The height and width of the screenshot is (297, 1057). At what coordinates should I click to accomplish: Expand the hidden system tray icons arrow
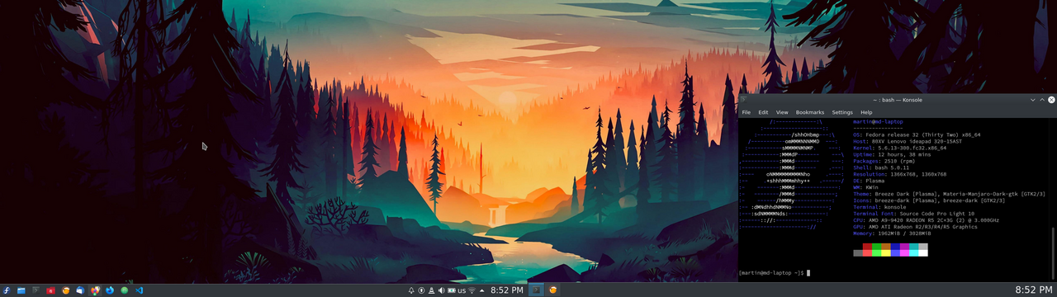(482, 290)
